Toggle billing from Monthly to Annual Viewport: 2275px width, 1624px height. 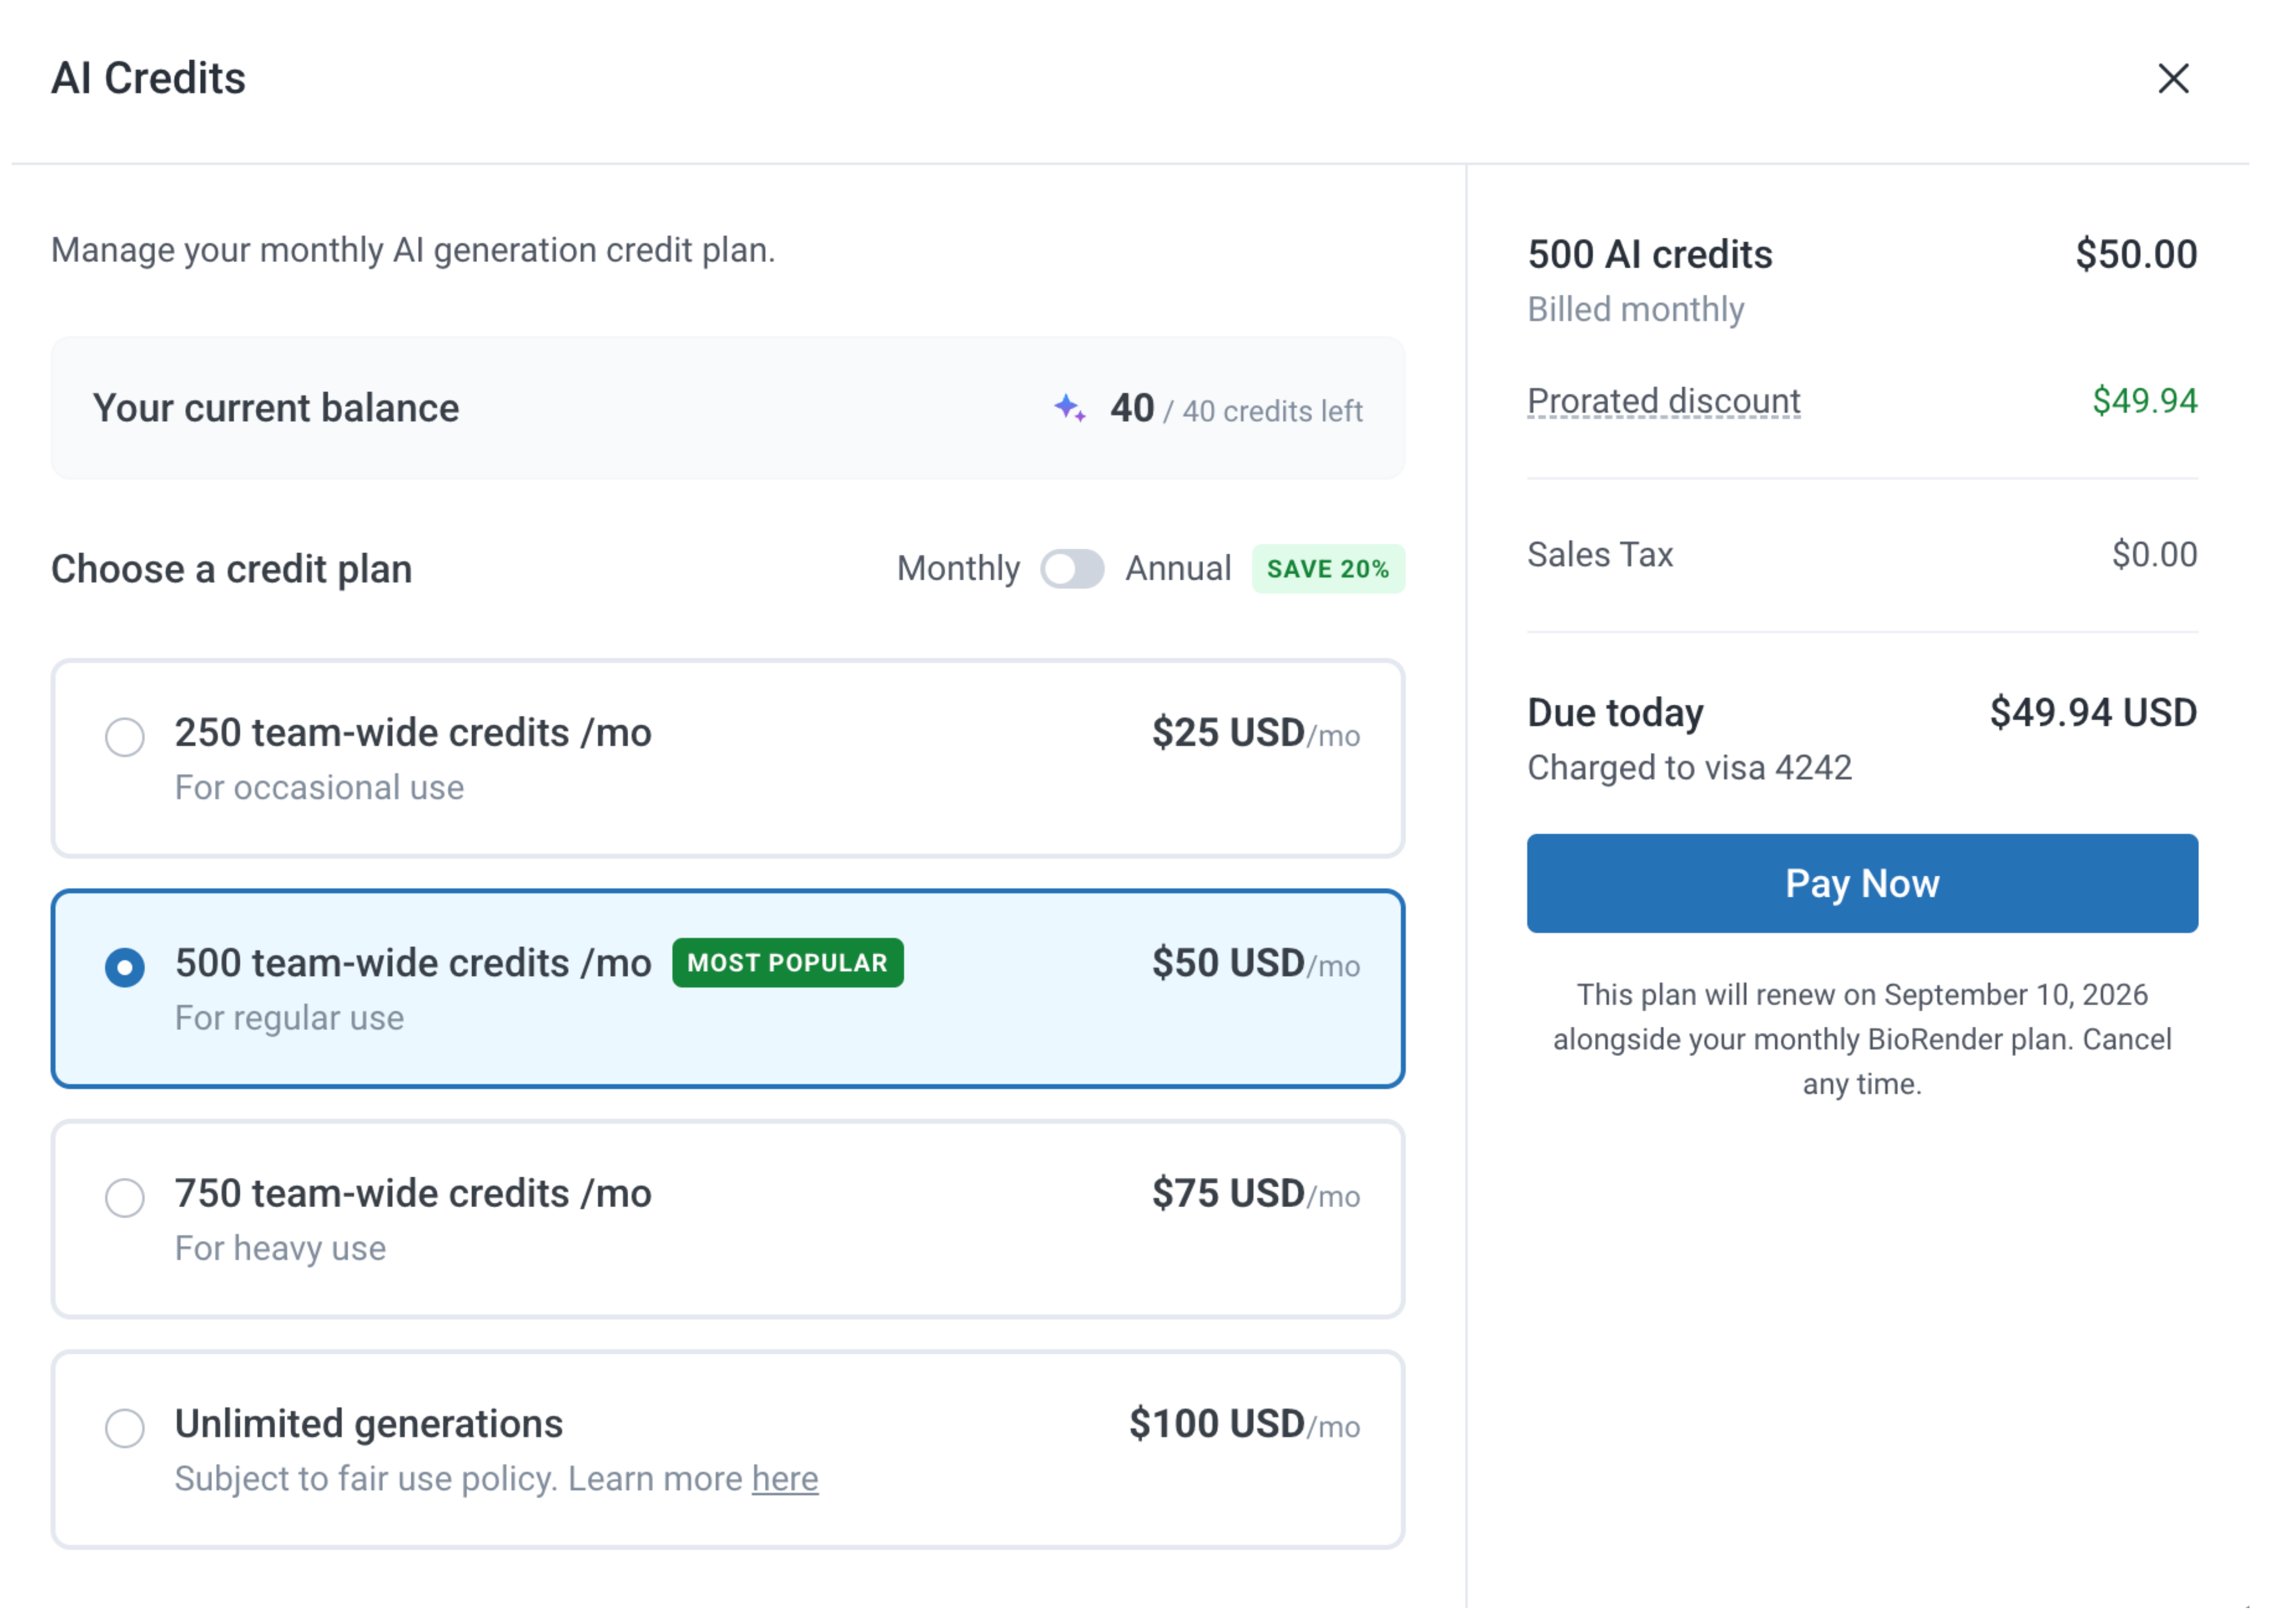[x=1072, y=569]
